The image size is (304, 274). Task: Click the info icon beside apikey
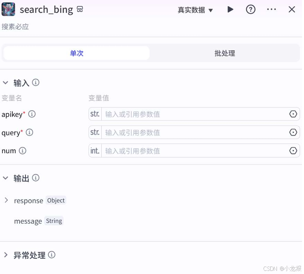[32, 114]
